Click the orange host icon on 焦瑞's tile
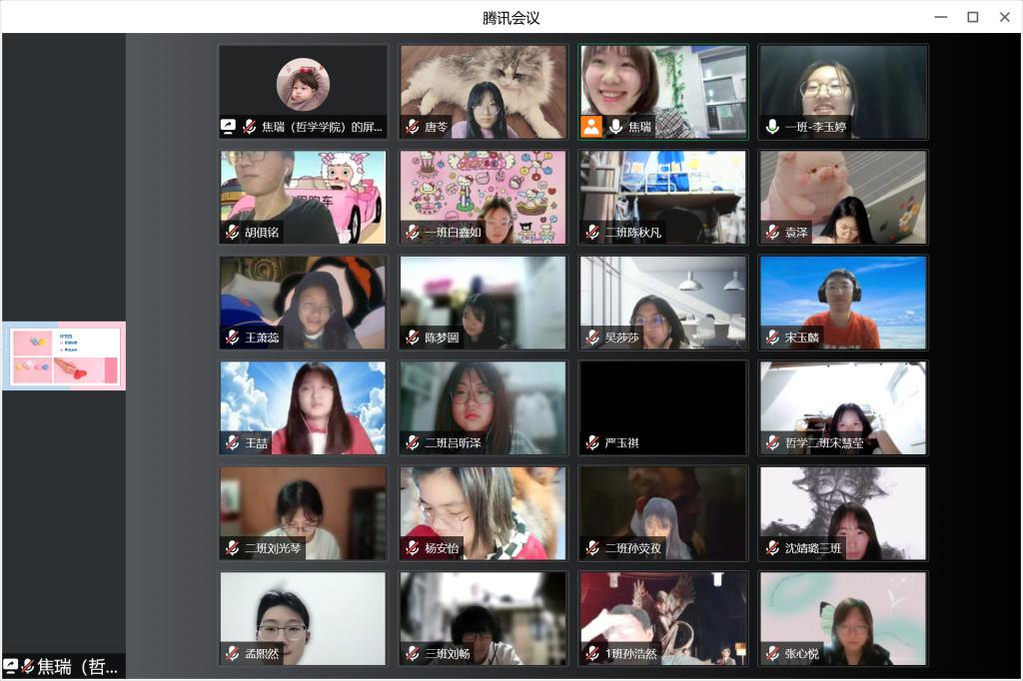 pos(591,127)
